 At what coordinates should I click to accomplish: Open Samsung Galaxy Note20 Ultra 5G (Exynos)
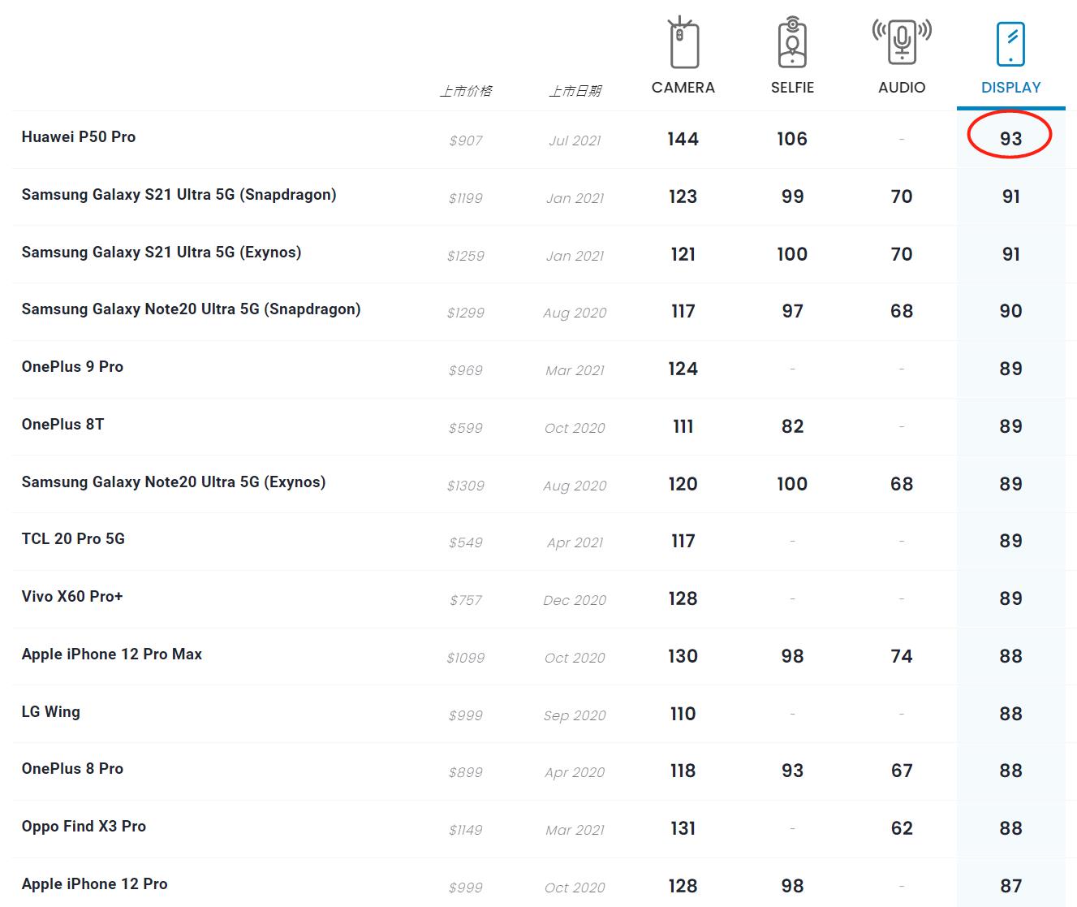coord(174,482)
